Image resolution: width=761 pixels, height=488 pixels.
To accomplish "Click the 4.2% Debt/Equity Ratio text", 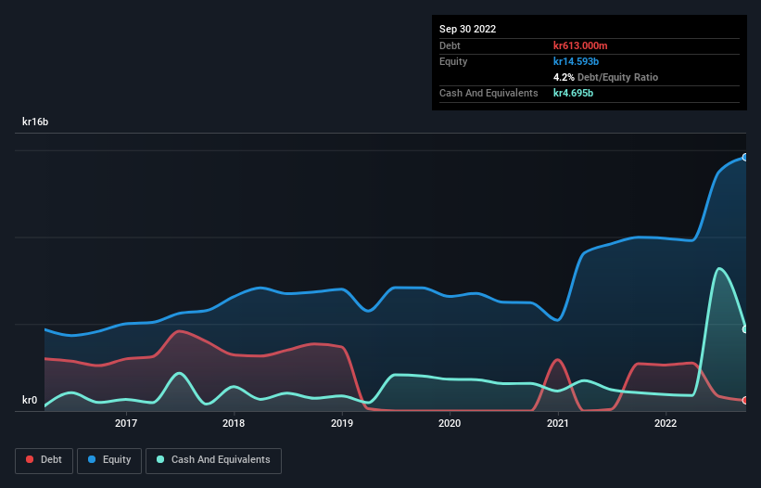I will click(605, 77).
